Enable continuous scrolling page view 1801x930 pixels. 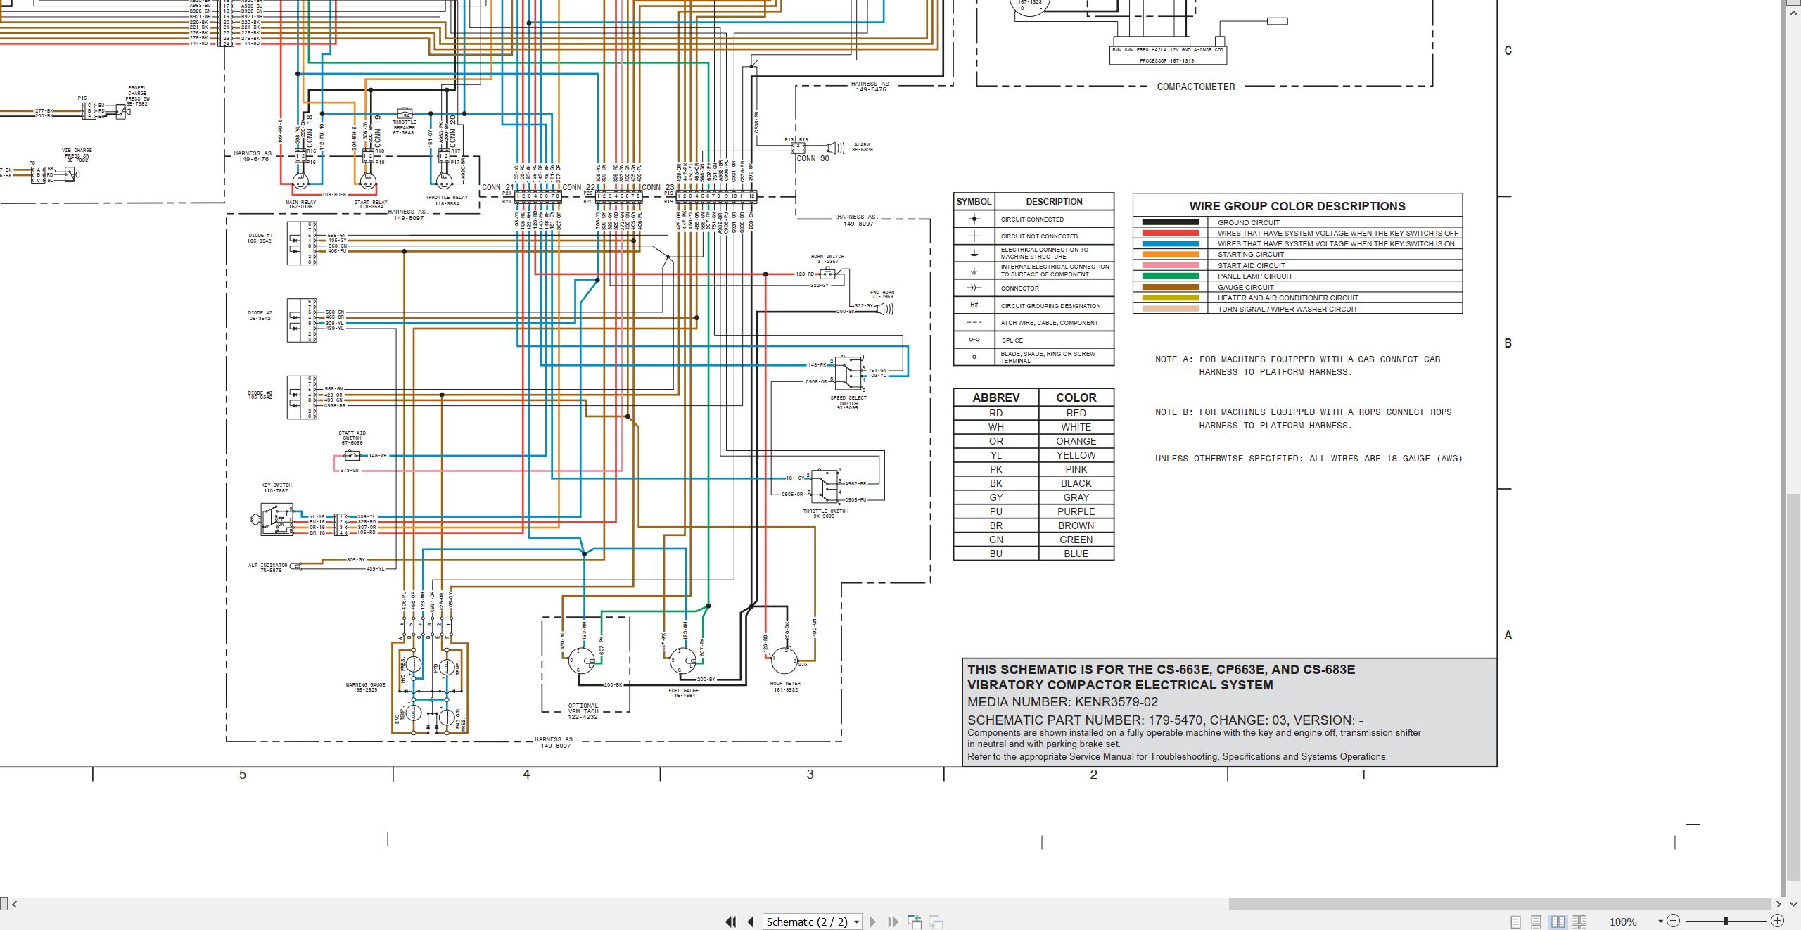pyautogui.click(x=1536, y=922)
